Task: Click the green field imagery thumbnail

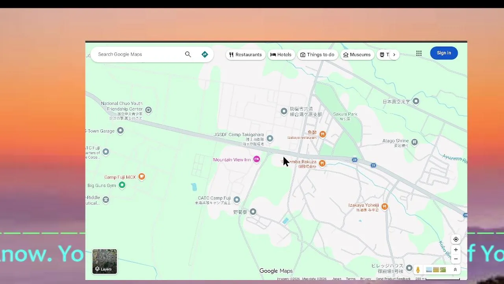Action: click(x=443, y=270)
